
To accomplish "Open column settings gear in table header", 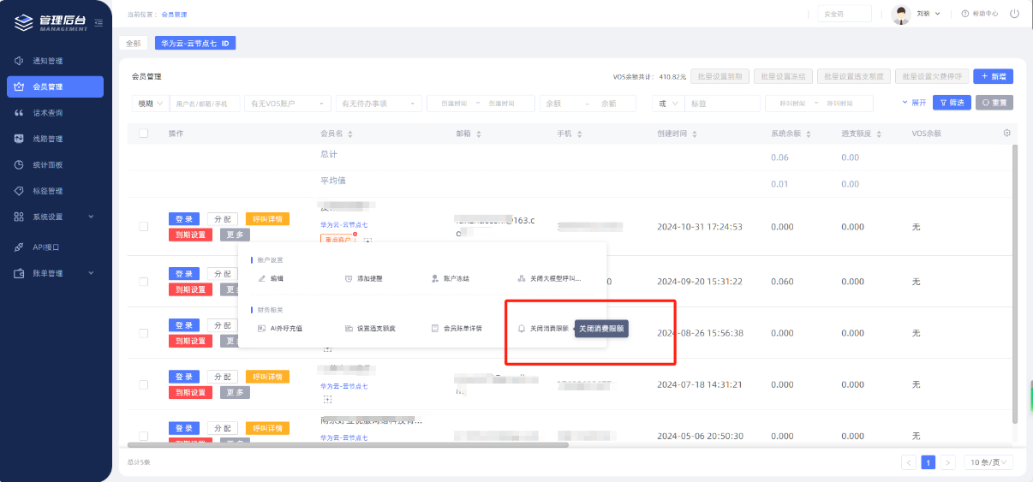I will pos(1006,134).
